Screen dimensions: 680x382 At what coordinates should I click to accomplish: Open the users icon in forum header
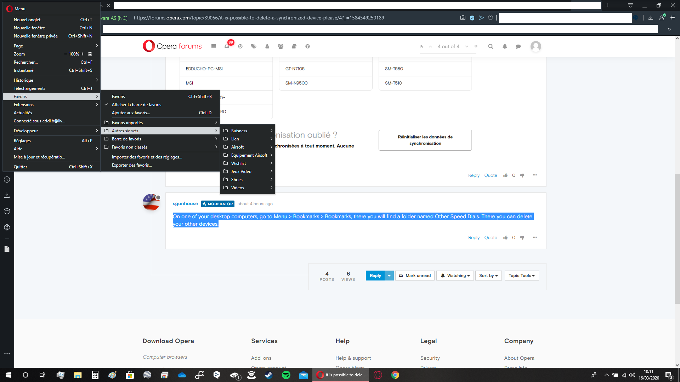click(x=267, y=46)
